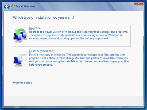Close the Install Windows dialog
This screenshot has width=147, height=110.
(139, 3)
